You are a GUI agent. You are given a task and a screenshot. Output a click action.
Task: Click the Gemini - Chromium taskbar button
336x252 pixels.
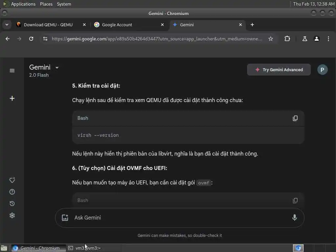[39, 248]
